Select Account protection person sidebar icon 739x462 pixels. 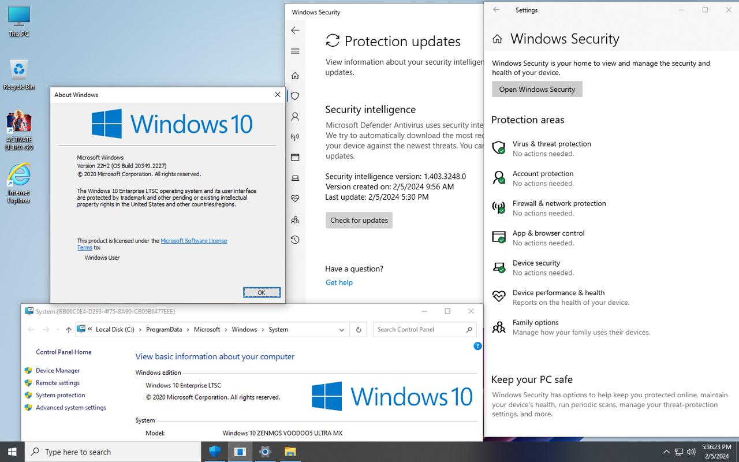[x=295, y=117]
